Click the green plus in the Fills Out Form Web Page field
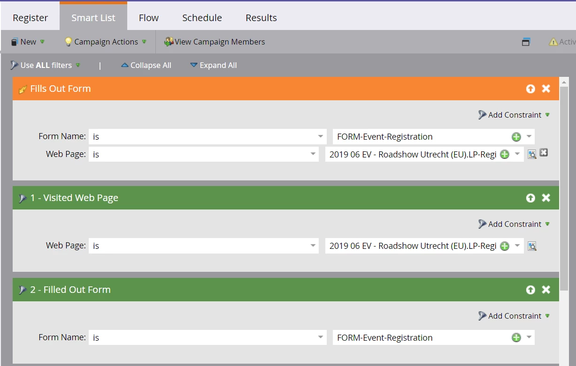This screenshot has width=576, height=366. pos(505,154)
